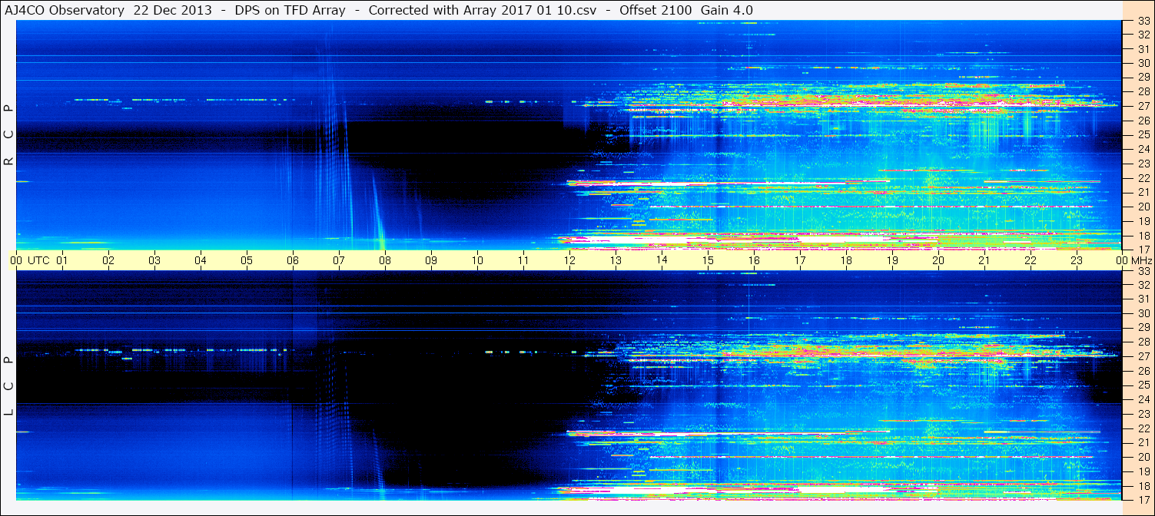This screenshot has height=516, width=1155.
Task: Click the 12 UTC hour marker on time axis
Action: point(569,260)
